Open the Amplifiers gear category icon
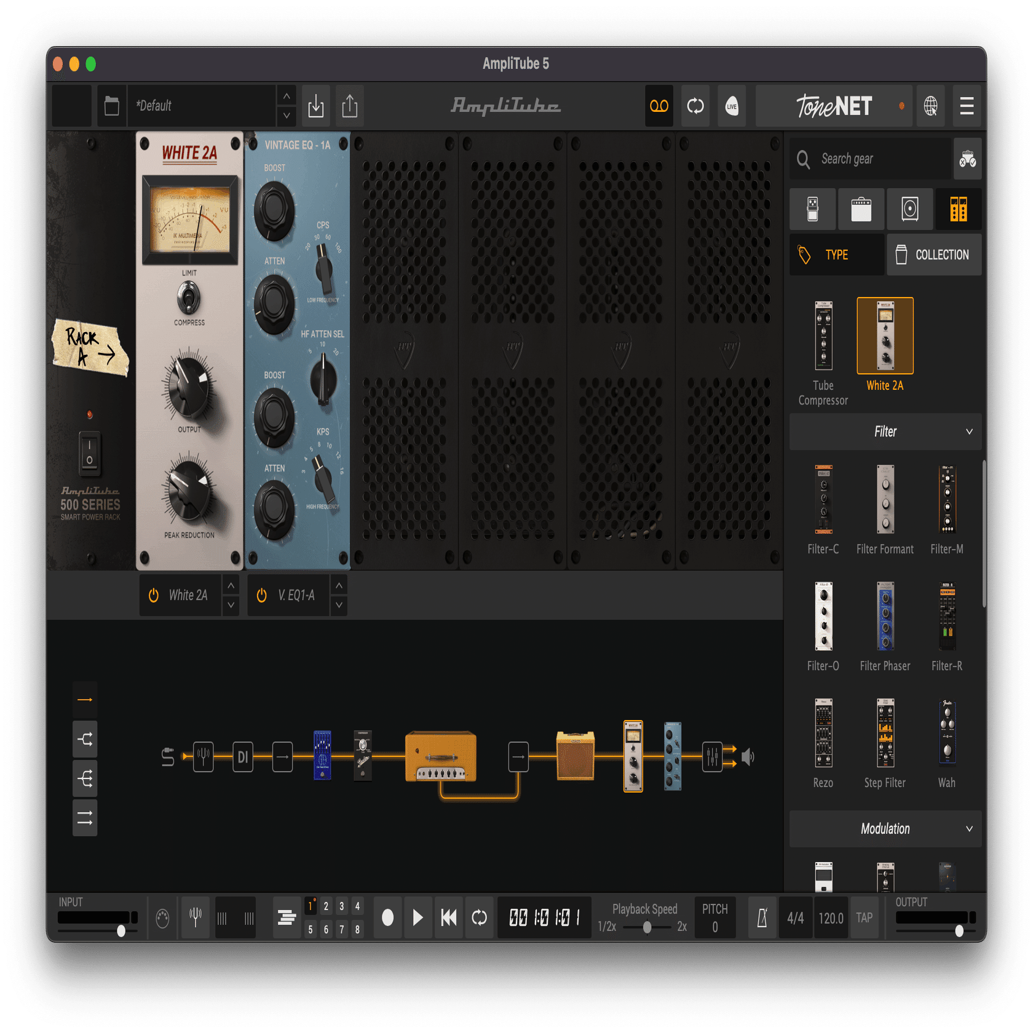 861,209
